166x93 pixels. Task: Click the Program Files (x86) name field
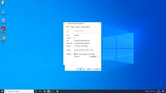point(86,31)
